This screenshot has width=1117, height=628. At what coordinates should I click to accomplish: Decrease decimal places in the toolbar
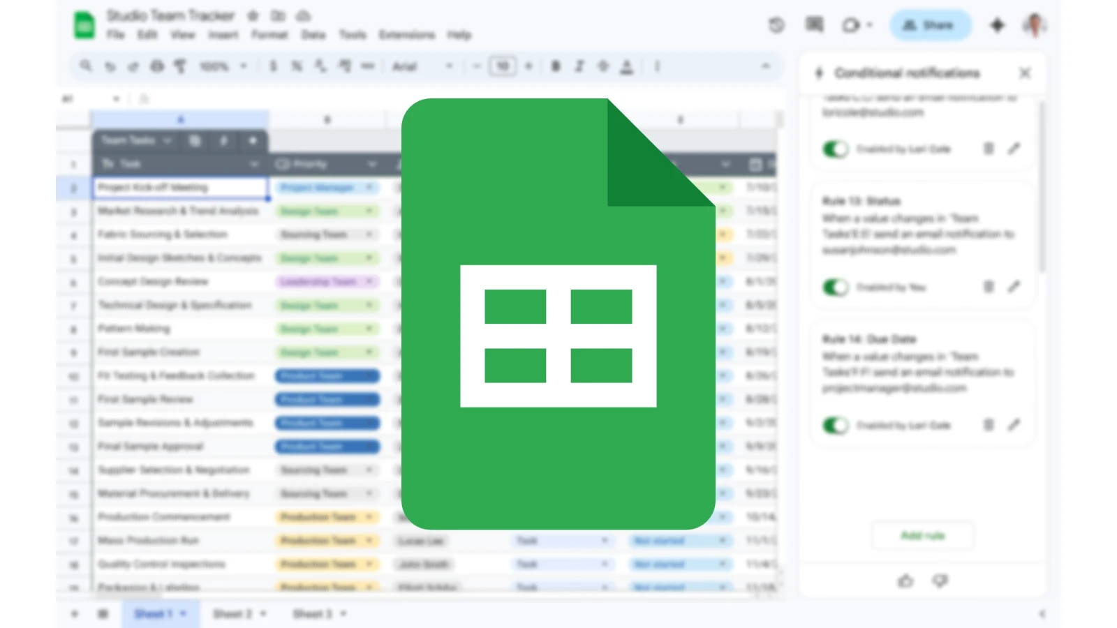320,66
